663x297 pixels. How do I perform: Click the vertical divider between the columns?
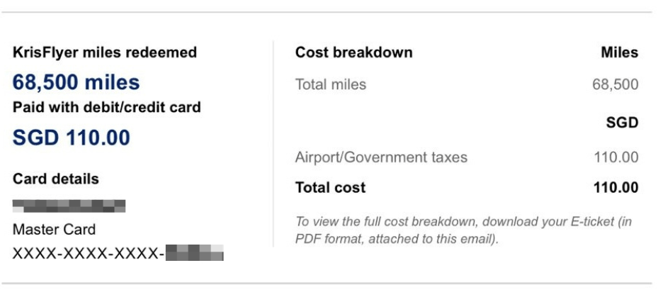click(x=273, y=142)
